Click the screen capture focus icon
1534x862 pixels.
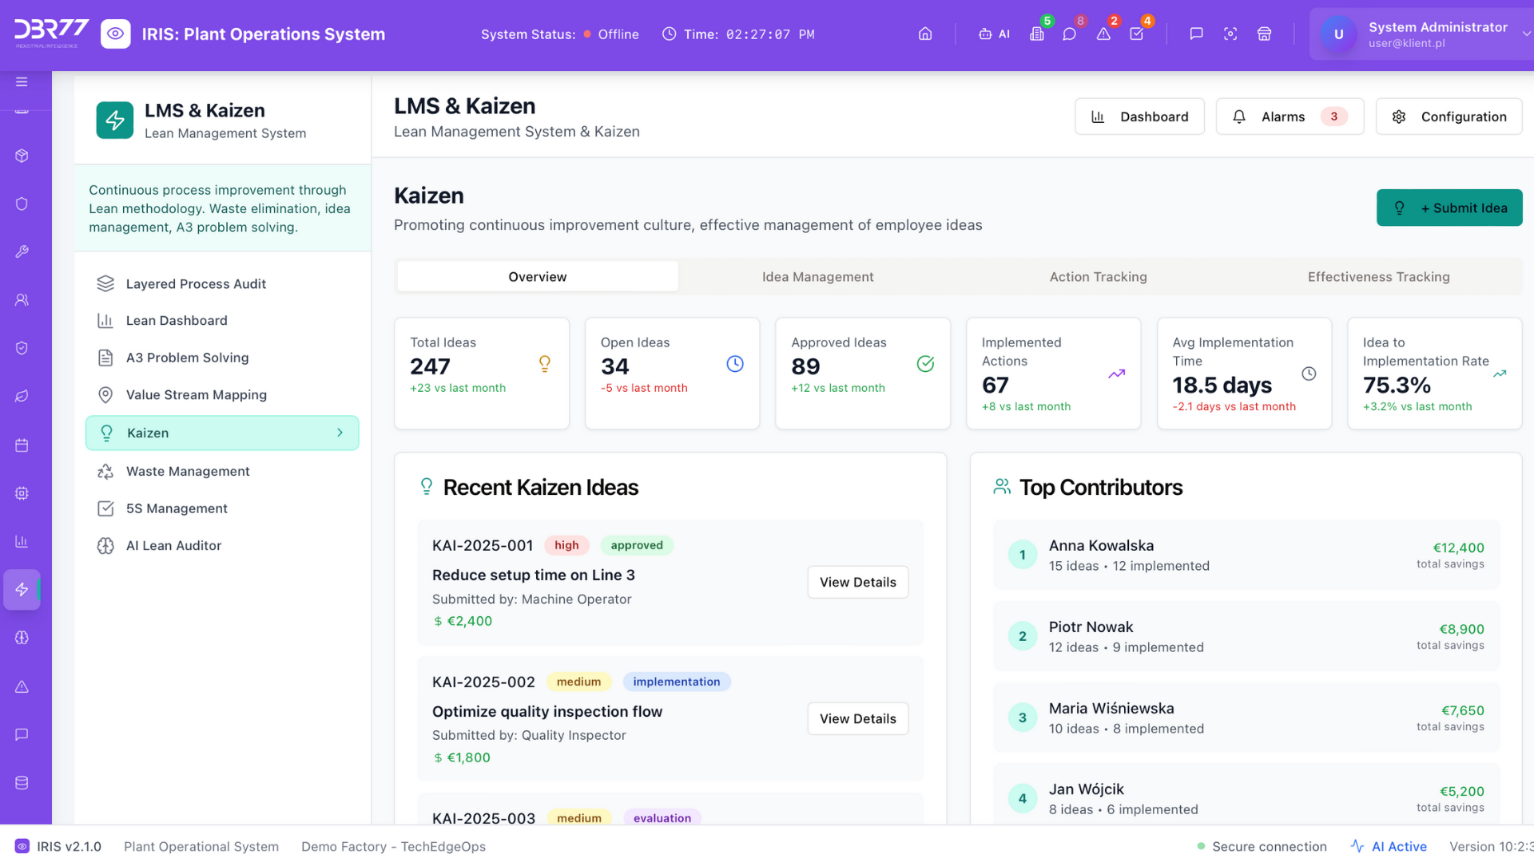(x=1230, y=34)
